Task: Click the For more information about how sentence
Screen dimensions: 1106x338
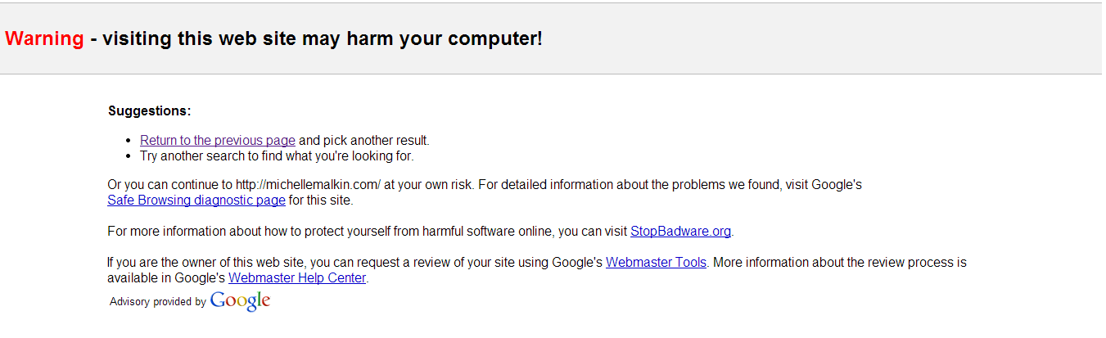Action: 367,232
